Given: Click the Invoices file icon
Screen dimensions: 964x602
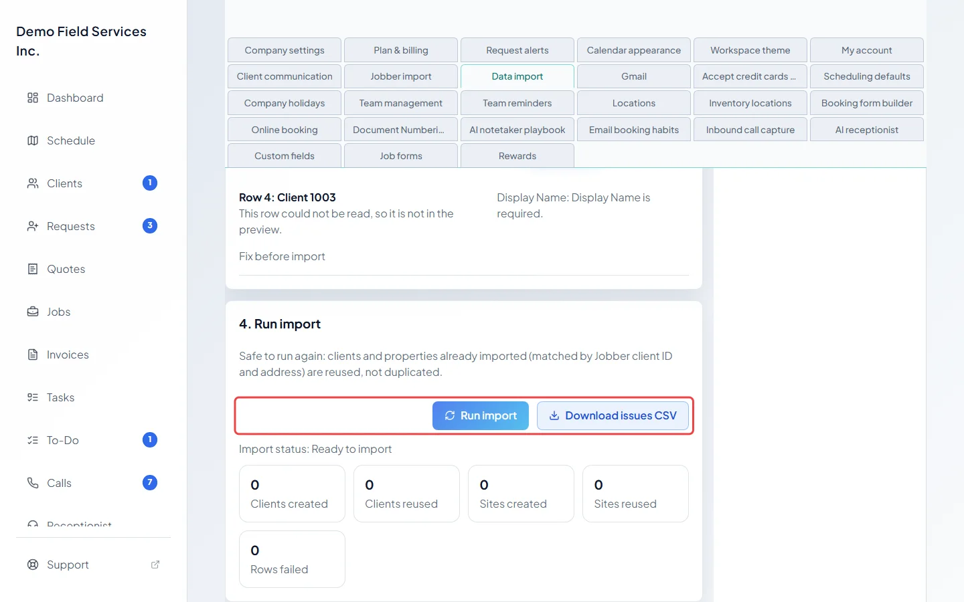Looking at the screenshot, I should pyautogui.click(x=33, y=355).
